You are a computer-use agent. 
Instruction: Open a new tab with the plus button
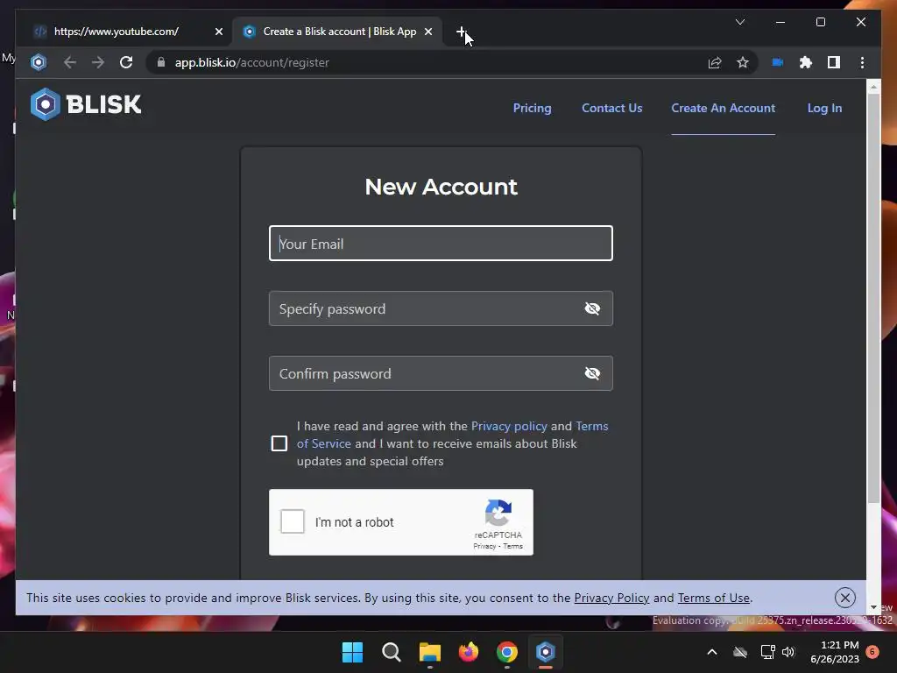click(x=461, y=32)
